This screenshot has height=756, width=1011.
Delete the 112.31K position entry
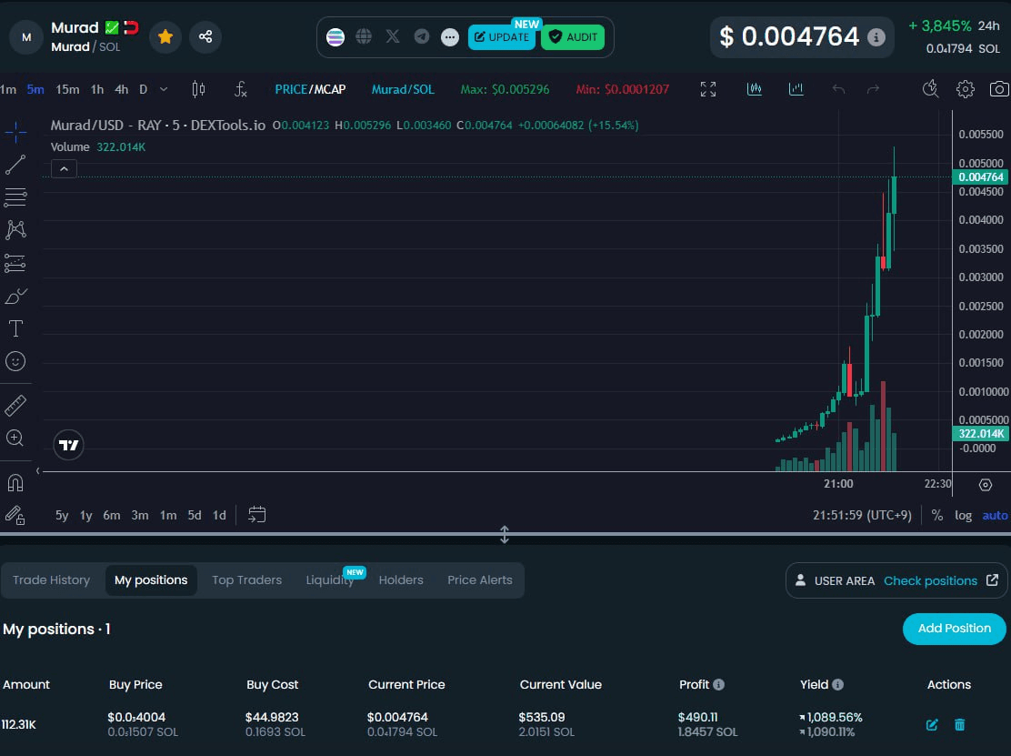[959, 725]
